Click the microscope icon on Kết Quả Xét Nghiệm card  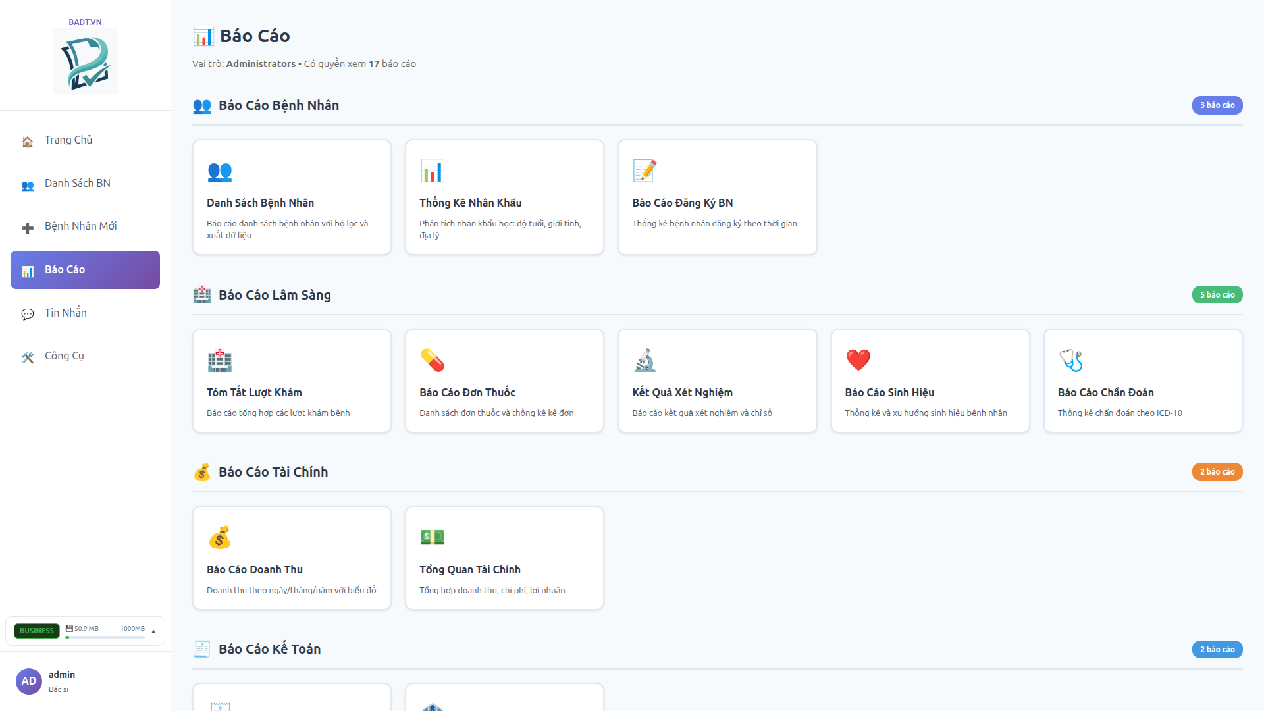click(x=645, y=361)
